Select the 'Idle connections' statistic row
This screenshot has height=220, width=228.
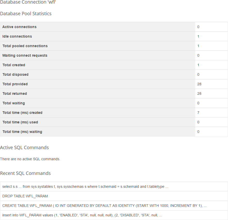coord(17,36)
